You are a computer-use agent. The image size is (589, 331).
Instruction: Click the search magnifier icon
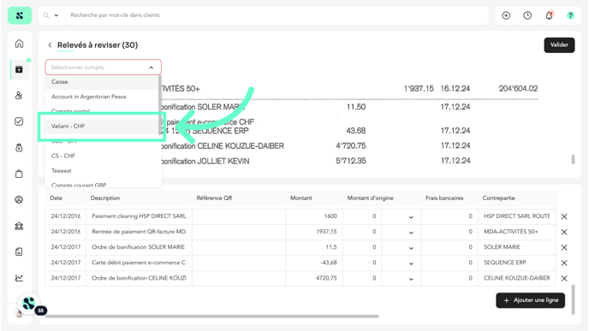pos(46,15)
